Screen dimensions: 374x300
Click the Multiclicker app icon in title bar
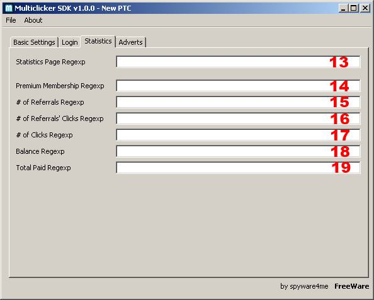click(9, 8)
